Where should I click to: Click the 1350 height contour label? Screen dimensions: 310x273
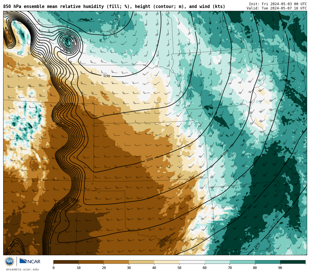point(150,159)
